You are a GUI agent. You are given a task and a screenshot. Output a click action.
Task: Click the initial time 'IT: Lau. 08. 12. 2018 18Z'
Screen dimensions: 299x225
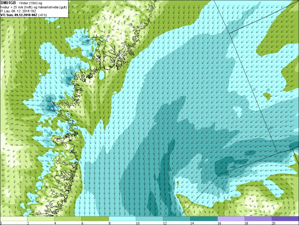pos(18,11)
